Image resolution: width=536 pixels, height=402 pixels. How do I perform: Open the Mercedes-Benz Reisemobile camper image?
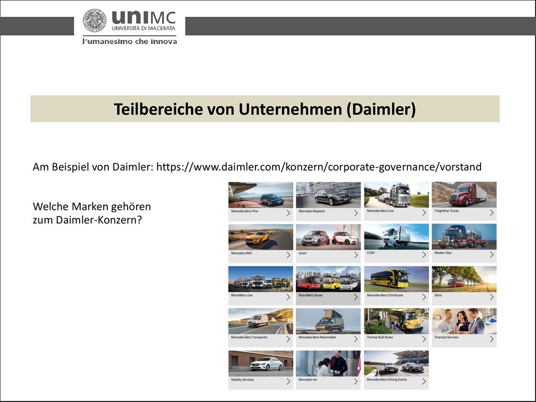tap(328, 321)
